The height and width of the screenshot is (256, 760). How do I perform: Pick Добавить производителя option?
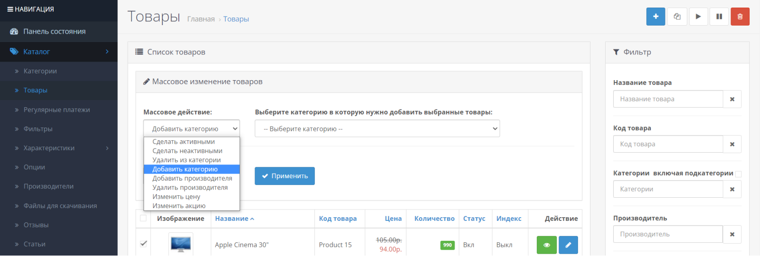[x=191, y=178]
